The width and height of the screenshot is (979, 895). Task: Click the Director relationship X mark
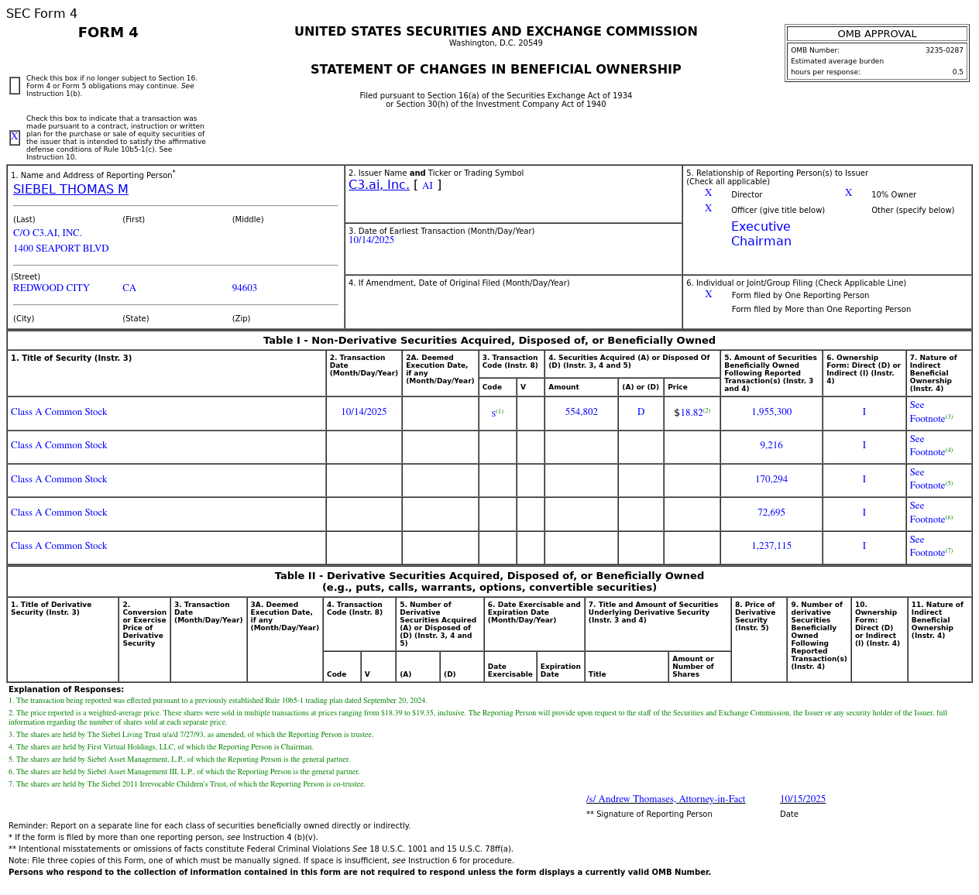[x=708, y=194]
